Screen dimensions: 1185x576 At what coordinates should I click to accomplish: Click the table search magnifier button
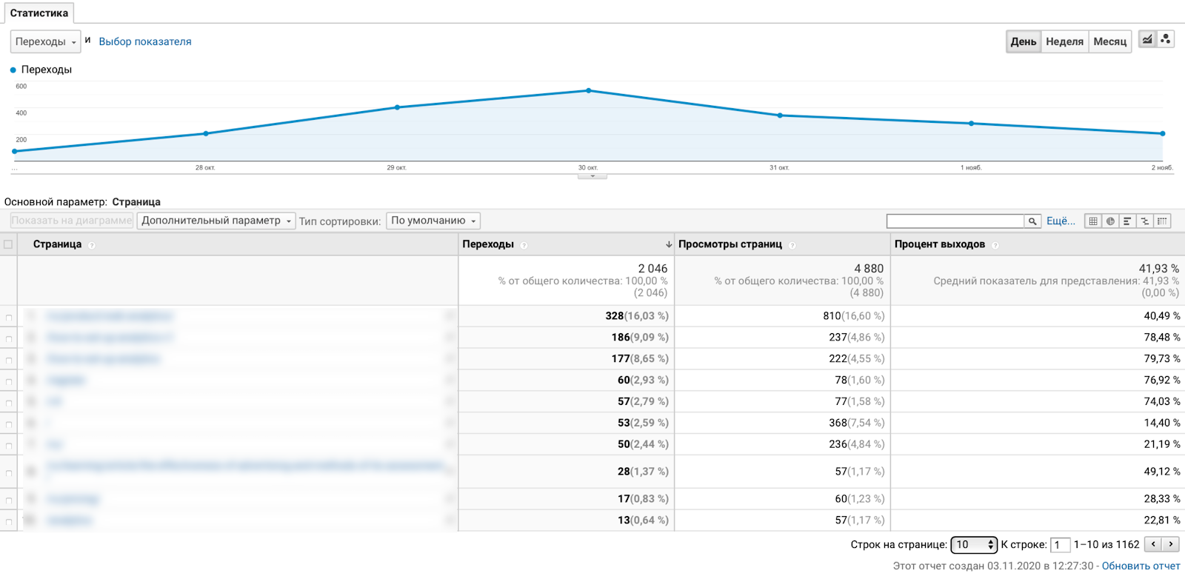click(1033, 221)
